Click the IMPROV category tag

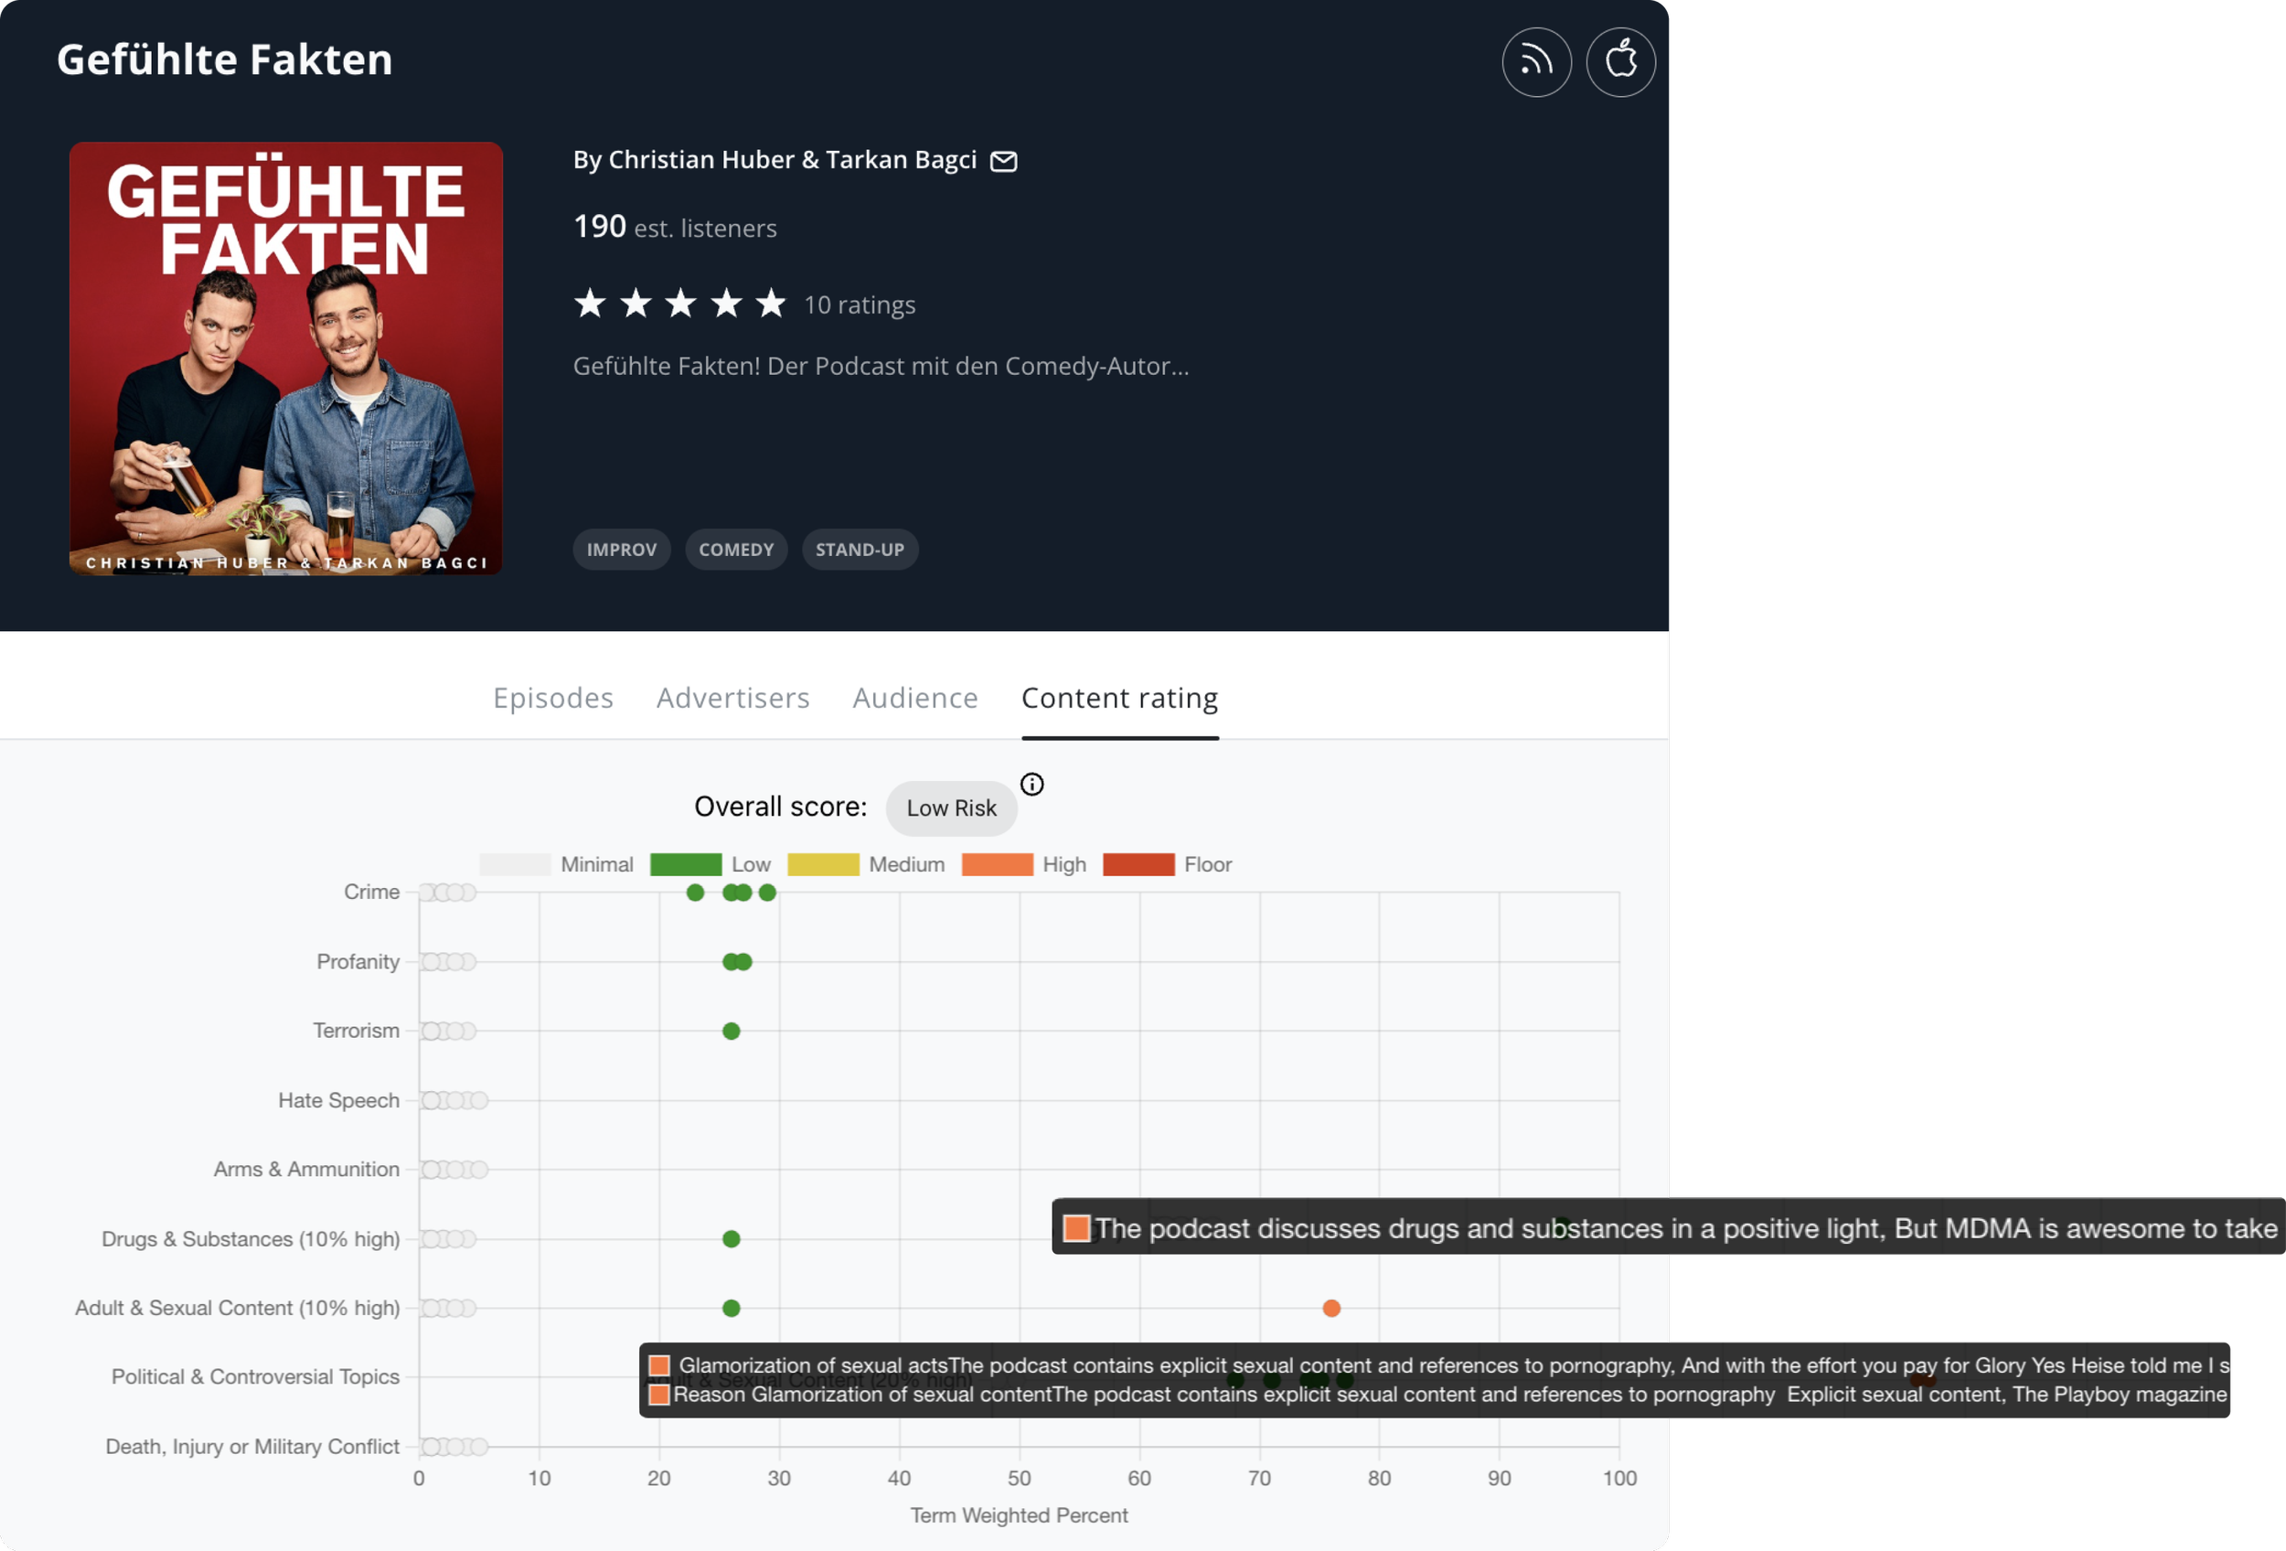(x=622, y=550)
